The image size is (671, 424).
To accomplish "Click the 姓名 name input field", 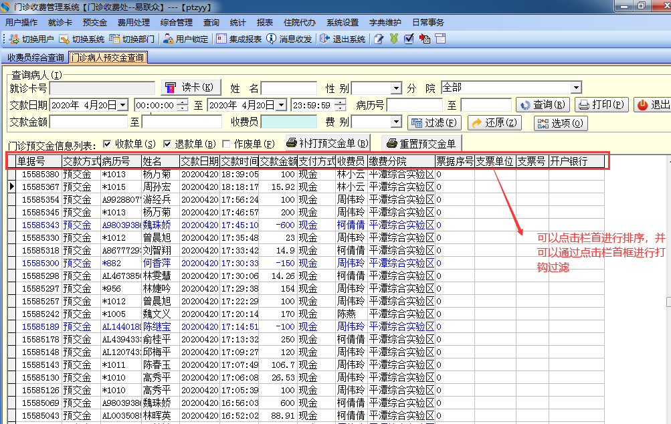I will 289,88.
